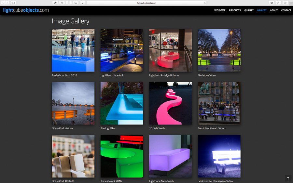Click the scroll-to-top arrow button
293x183 pixels.
[x=288, y=178]
